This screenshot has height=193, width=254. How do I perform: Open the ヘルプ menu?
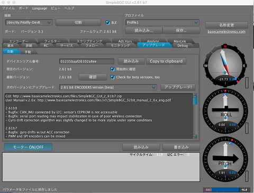click(69, 8)
